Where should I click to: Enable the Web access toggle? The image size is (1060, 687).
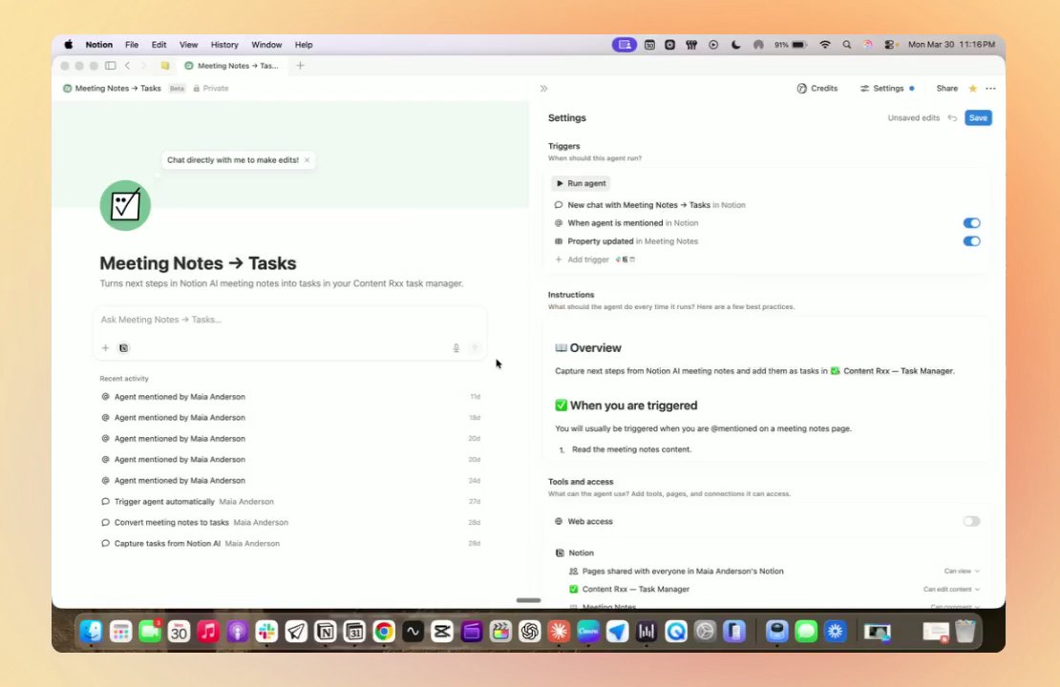coord(971,522)
